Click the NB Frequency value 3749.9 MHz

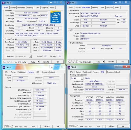click(x=52, y=83)
